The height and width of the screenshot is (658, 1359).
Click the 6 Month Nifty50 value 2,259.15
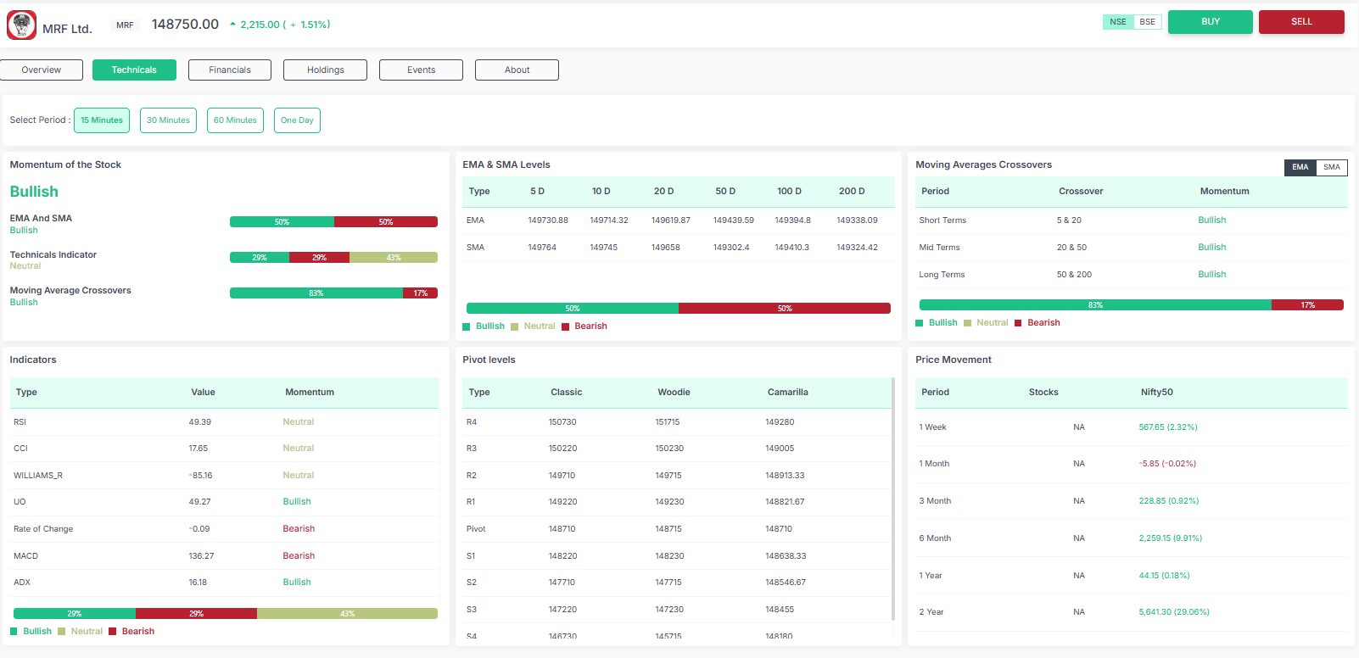pyautogui.click(x=1170, y=538)
